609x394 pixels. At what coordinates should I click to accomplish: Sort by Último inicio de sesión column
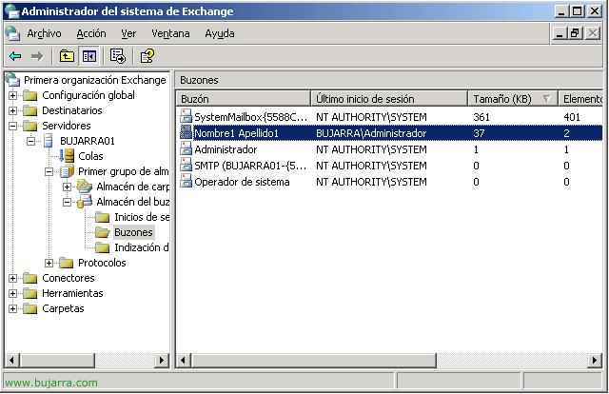[389, 99]
